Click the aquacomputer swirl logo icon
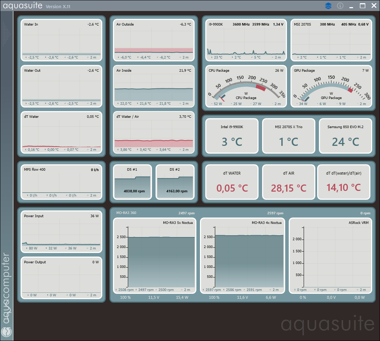Viewport: 380px width, 341px height. [x=6, y=332]
